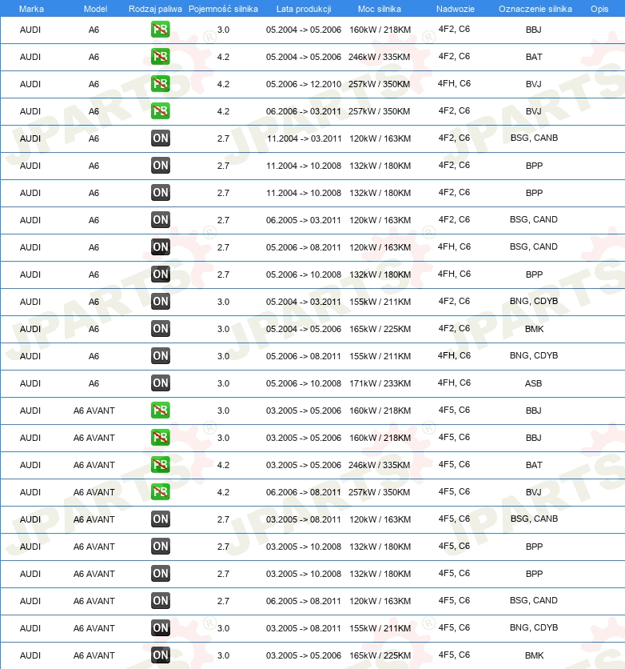Image resolution: width=625 pixels, height=669 pixels.
Task: Click the PB icon in the A6 AVANT BAT row
Action: coord(160,465)
